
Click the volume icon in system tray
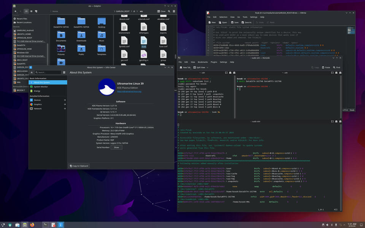tap(327, 225)
